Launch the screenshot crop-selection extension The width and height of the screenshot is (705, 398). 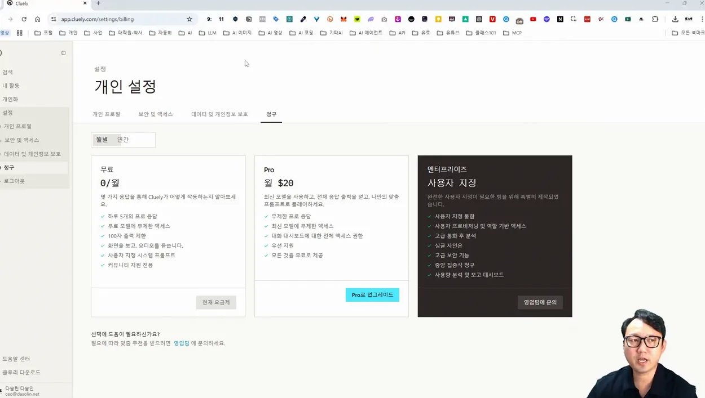(x=574, y=19)
